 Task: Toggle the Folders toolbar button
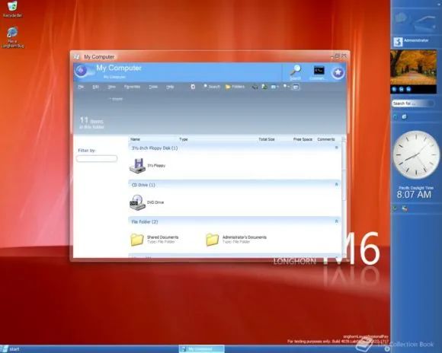click(x=235, y=87)
